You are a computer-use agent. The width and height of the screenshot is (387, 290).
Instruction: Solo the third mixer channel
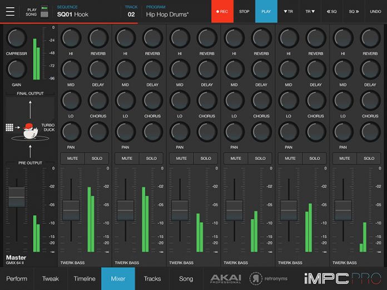[206, 158]
